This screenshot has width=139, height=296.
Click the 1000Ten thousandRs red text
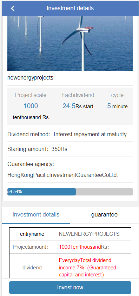click(x=84, y=247)
